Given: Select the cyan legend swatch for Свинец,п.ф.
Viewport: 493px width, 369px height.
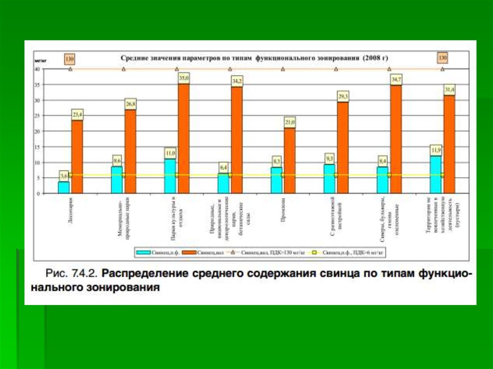Looking at the screenshot, I should pos(143,252).
